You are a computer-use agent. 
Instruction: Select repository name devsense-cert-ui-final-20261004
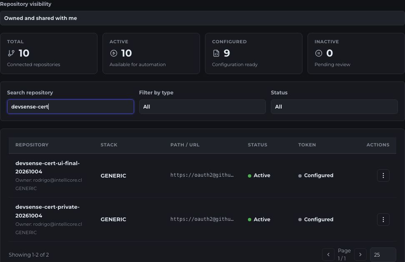[47, 167]
